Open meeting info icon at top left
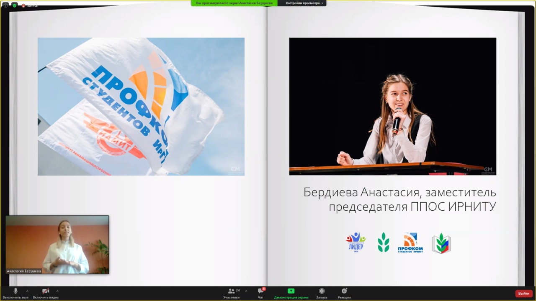This screenshot has width=536, height=301. [x=6, y=5]
